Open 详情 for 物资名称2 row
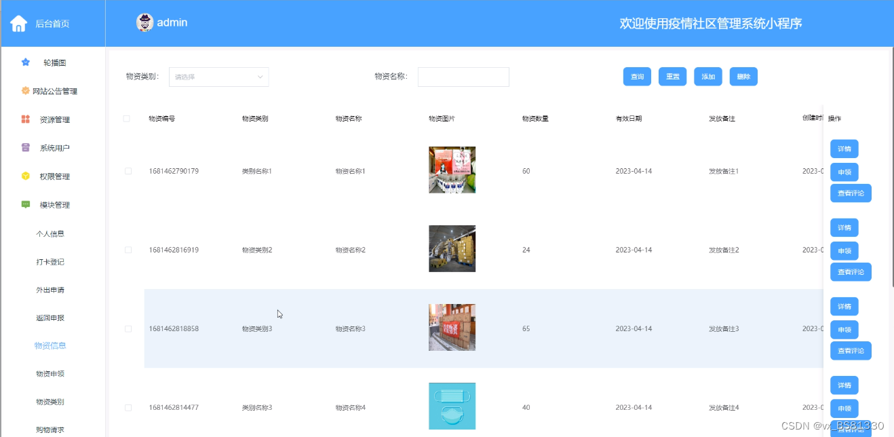 coord(844,227)
